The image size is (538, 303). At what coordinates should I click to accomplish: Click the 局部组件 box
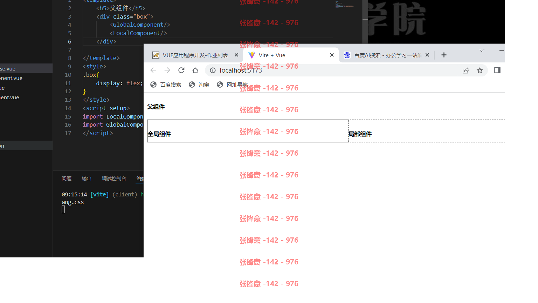(427, 131)
